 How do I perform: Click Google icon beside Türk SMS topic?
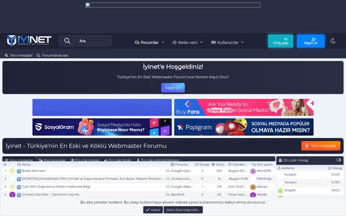pyautogui.click(x=19, y=187)
